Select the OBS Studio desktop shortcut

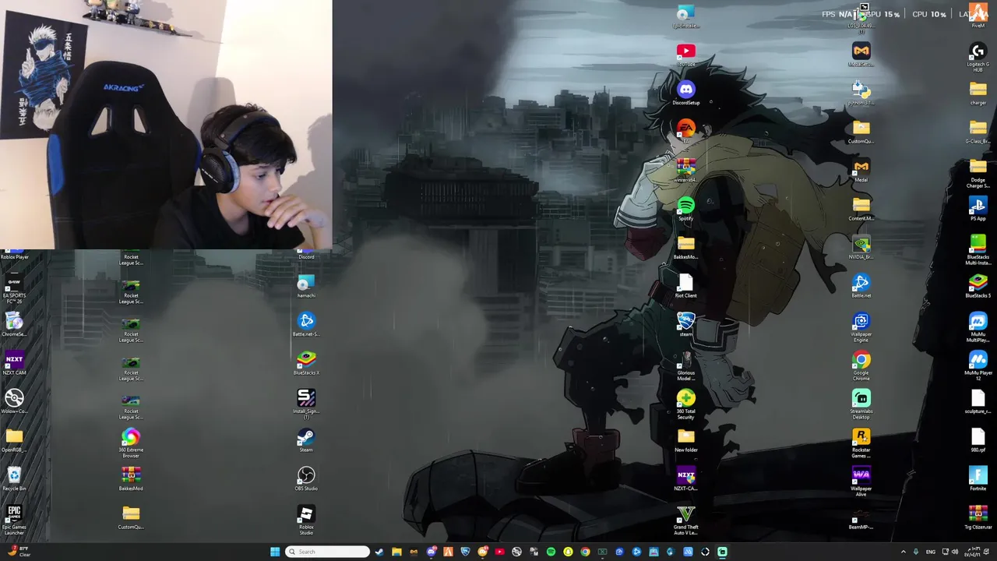click(306, 479)
